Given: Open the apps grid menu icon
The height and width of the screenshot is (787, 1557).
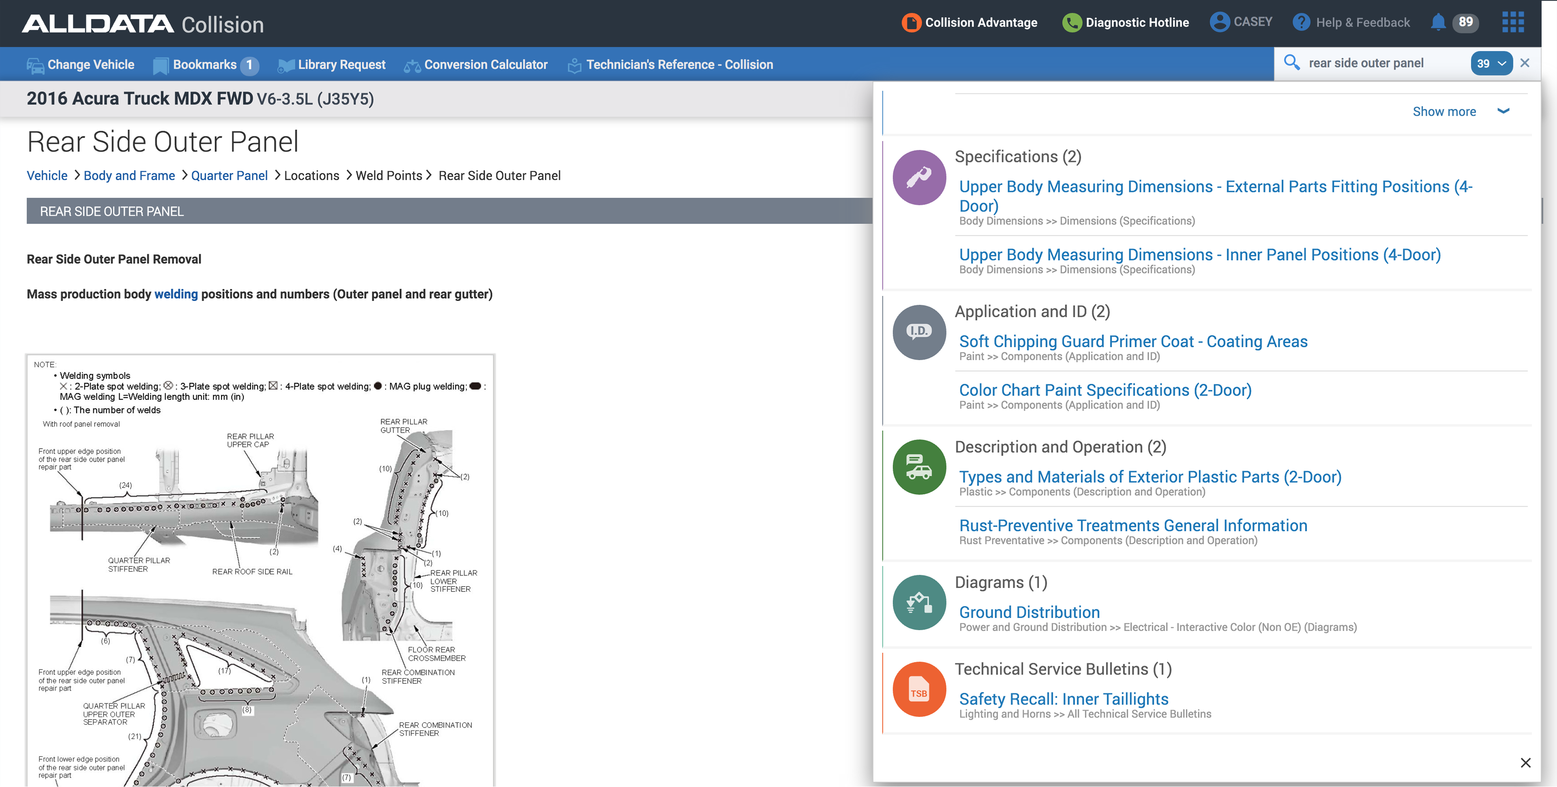Looking at the screenshot, I should click(x=1512, y=22).
